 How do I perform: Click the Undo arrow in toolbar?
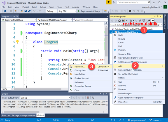click(34, 11)
